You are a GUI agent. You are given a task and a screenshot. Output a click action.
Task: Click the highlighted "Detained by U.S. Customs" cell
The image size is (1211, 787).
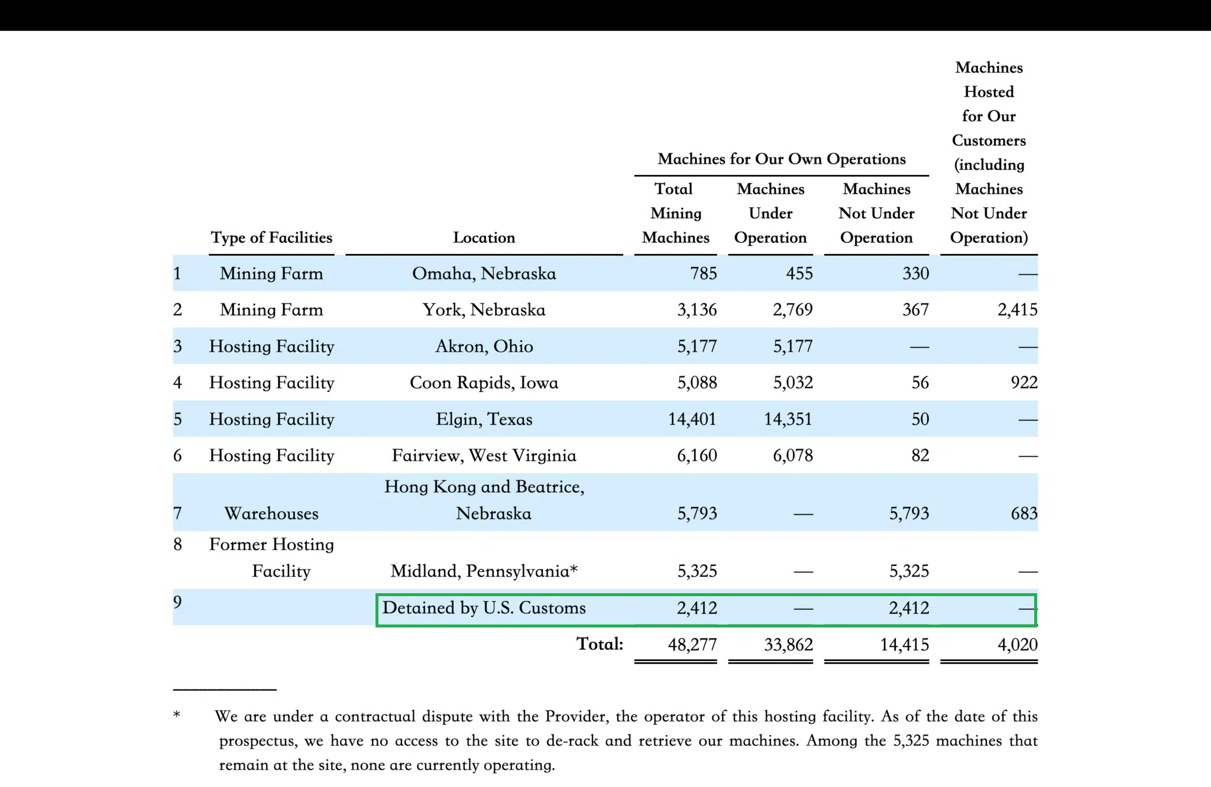click(484, 608)
